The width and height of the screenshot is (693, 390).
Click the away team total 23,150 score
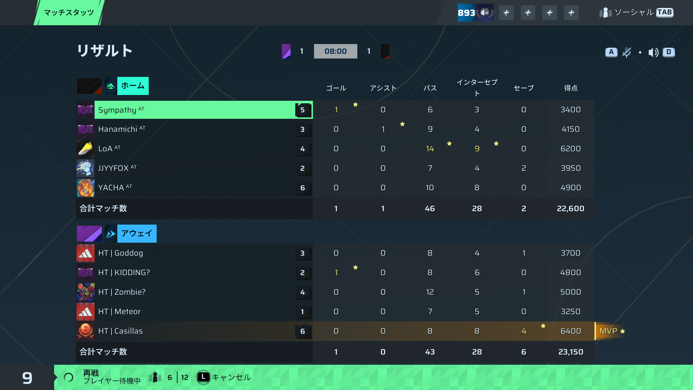pos(571,352)
